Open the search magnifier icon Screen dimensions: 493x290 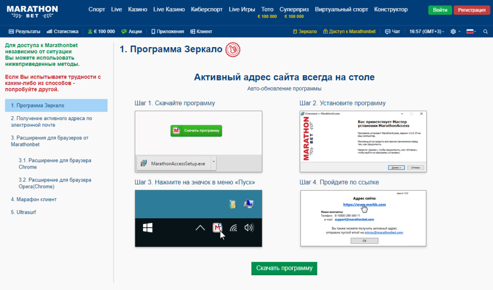pos(485,31)
